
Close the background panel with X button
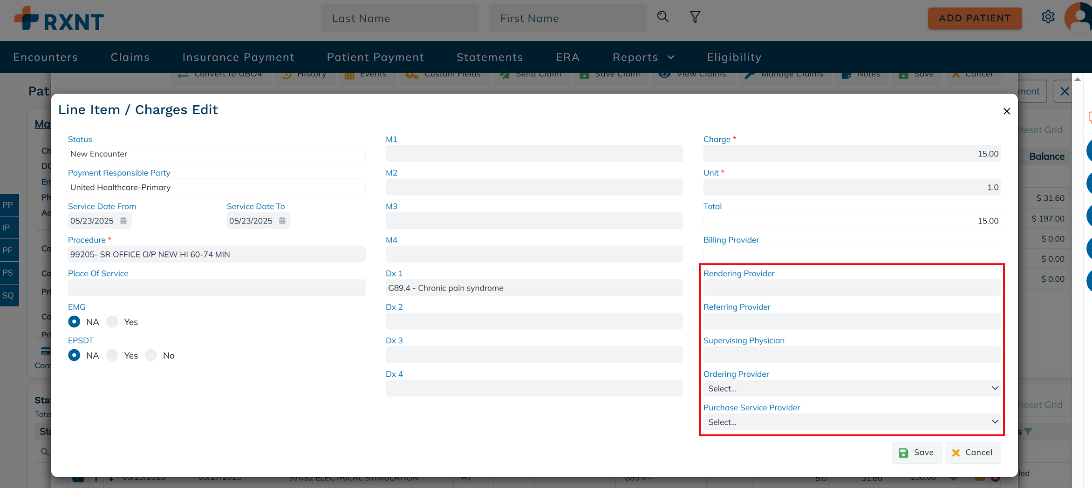pyautogui.click(x=1065, y=91)
